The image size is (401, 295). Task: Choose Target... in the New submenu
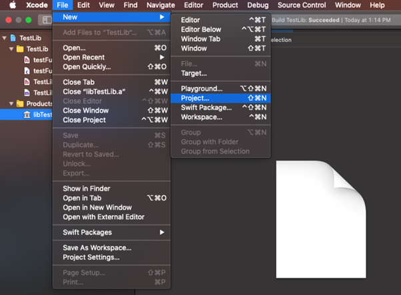coord(220,73)
